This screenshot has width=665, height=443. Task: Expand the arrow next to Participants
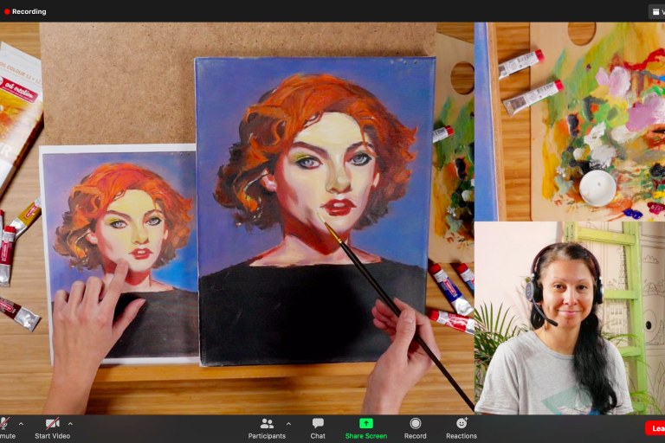[x=288, y=424]
